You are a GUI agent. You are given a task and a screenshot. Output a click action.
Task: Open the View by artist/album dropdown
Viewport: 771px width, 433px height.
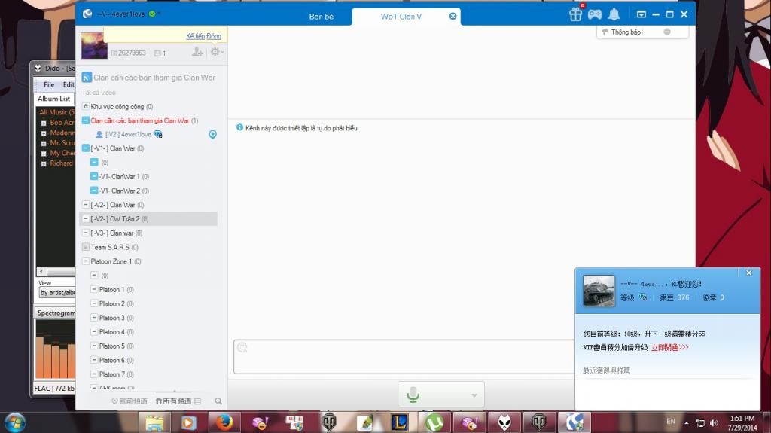point(57,293)
